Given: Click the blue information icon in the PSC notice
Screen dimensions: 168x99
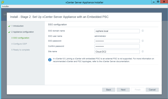Looking at the screenshot, I should click(50, 60).
